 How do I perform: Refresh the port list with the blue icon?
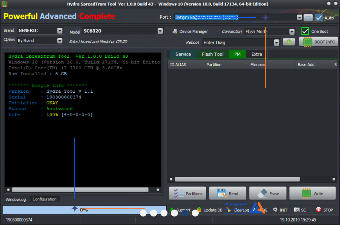pyautogui.click(x=308, y=18)
